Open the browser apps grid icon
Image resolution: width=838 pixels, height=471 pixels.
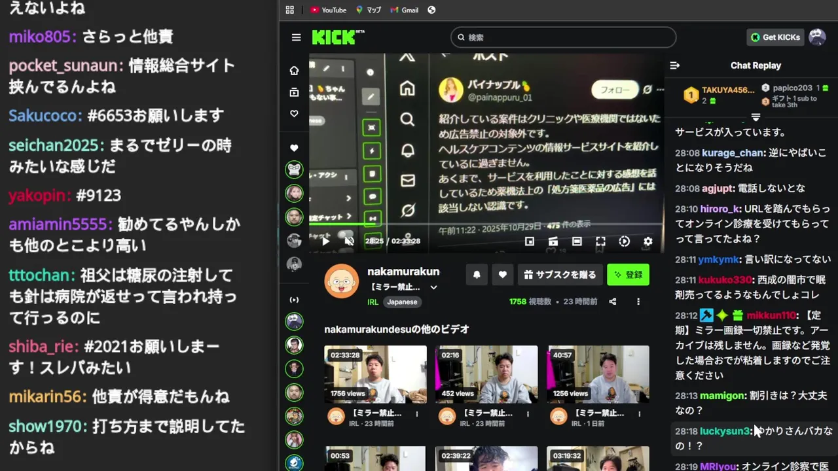point(290,10)
